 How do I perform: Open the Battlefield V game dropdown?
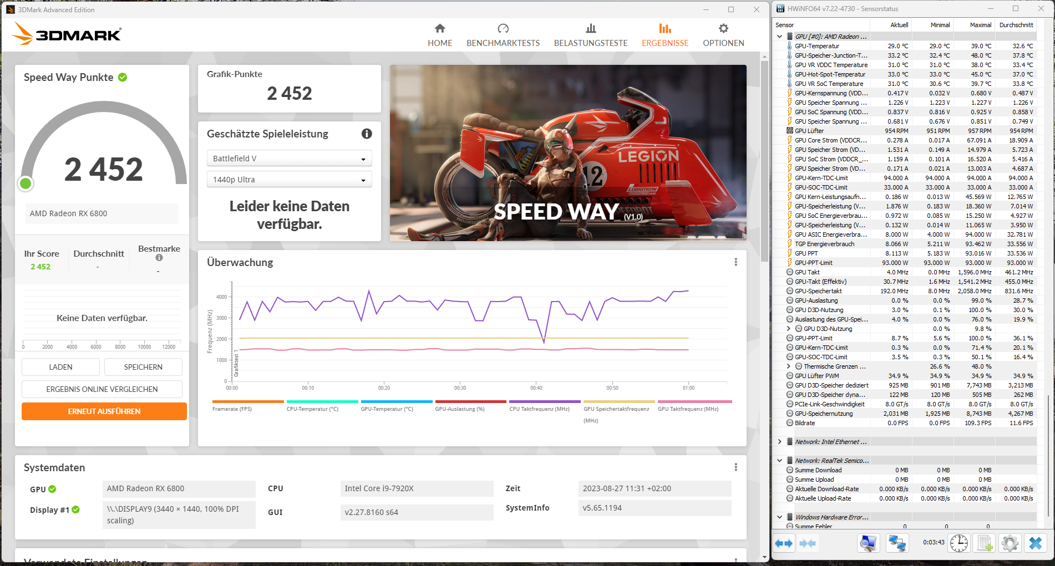289,159
